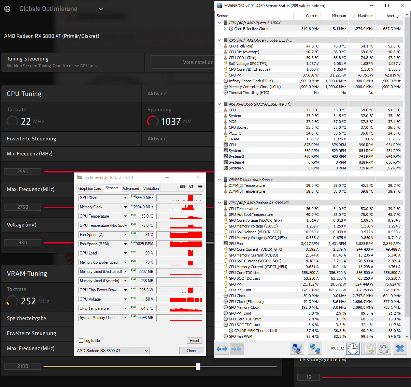Viewport: 411px width, 387px height.
Task: Click the clock reset icon in HWiNFO
Action: point(353,349)
